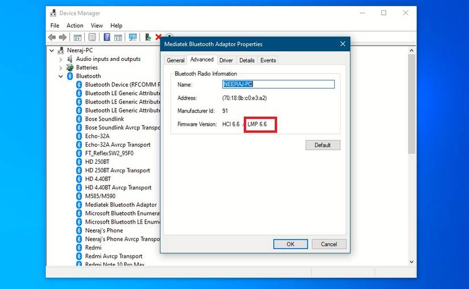The width and height of the screenshot is (469, 289).
Task: Click Scan for hardware changes monitor icon
Action: (x=133, y=37)
